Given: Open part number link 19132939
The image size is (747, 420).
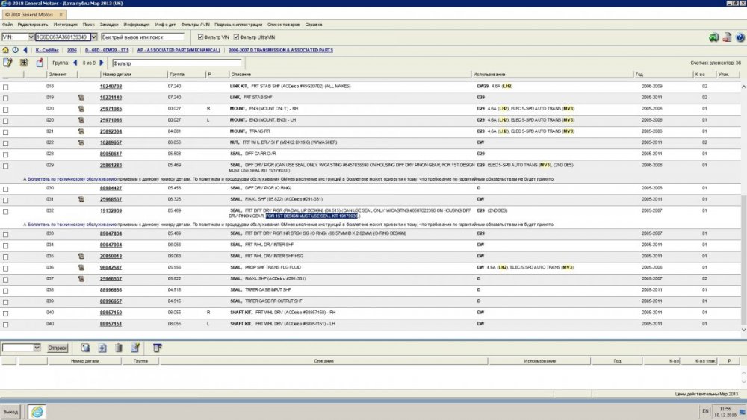Looking at the screenshot, I should (x=111, y=210).
